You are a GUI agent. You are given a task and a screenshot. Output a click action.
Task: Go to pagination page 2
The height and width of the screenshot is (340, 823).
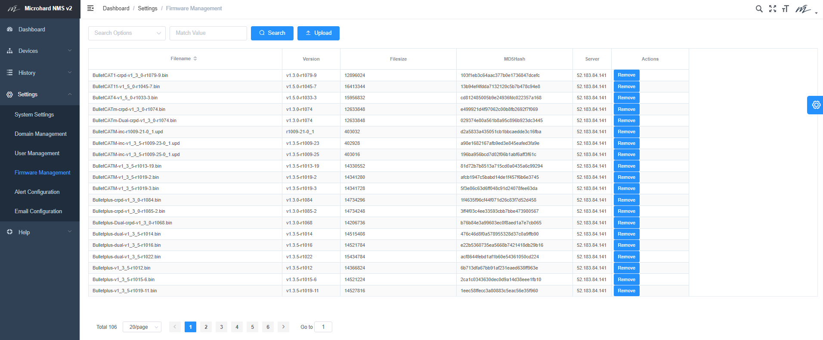click(x=206, y=327)
